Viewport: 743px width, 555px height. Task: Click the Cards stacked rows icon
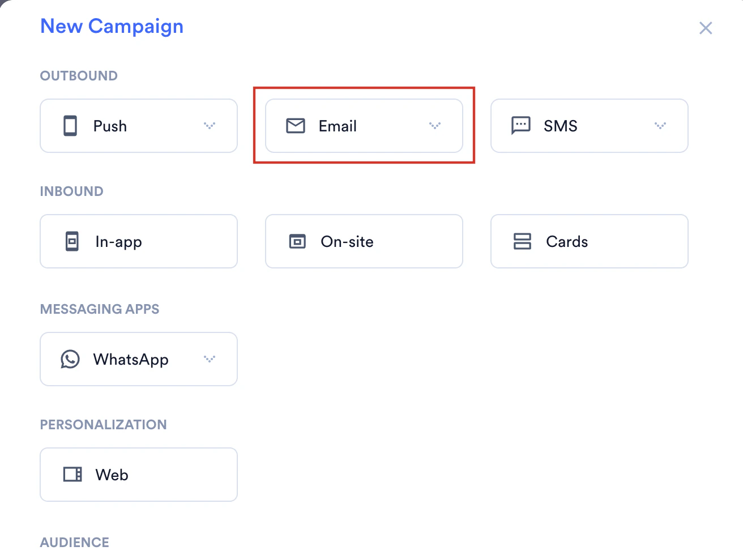tap(522, 241)
